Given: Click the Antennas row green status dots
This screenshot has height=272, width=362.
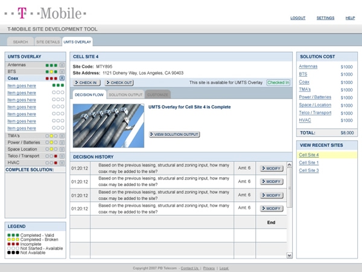Looking at the screenshot, I should click(51, 65).
